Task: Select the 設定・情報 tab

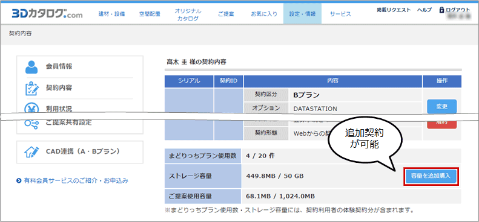Action: pyautogui.click(x=302, y=14)
